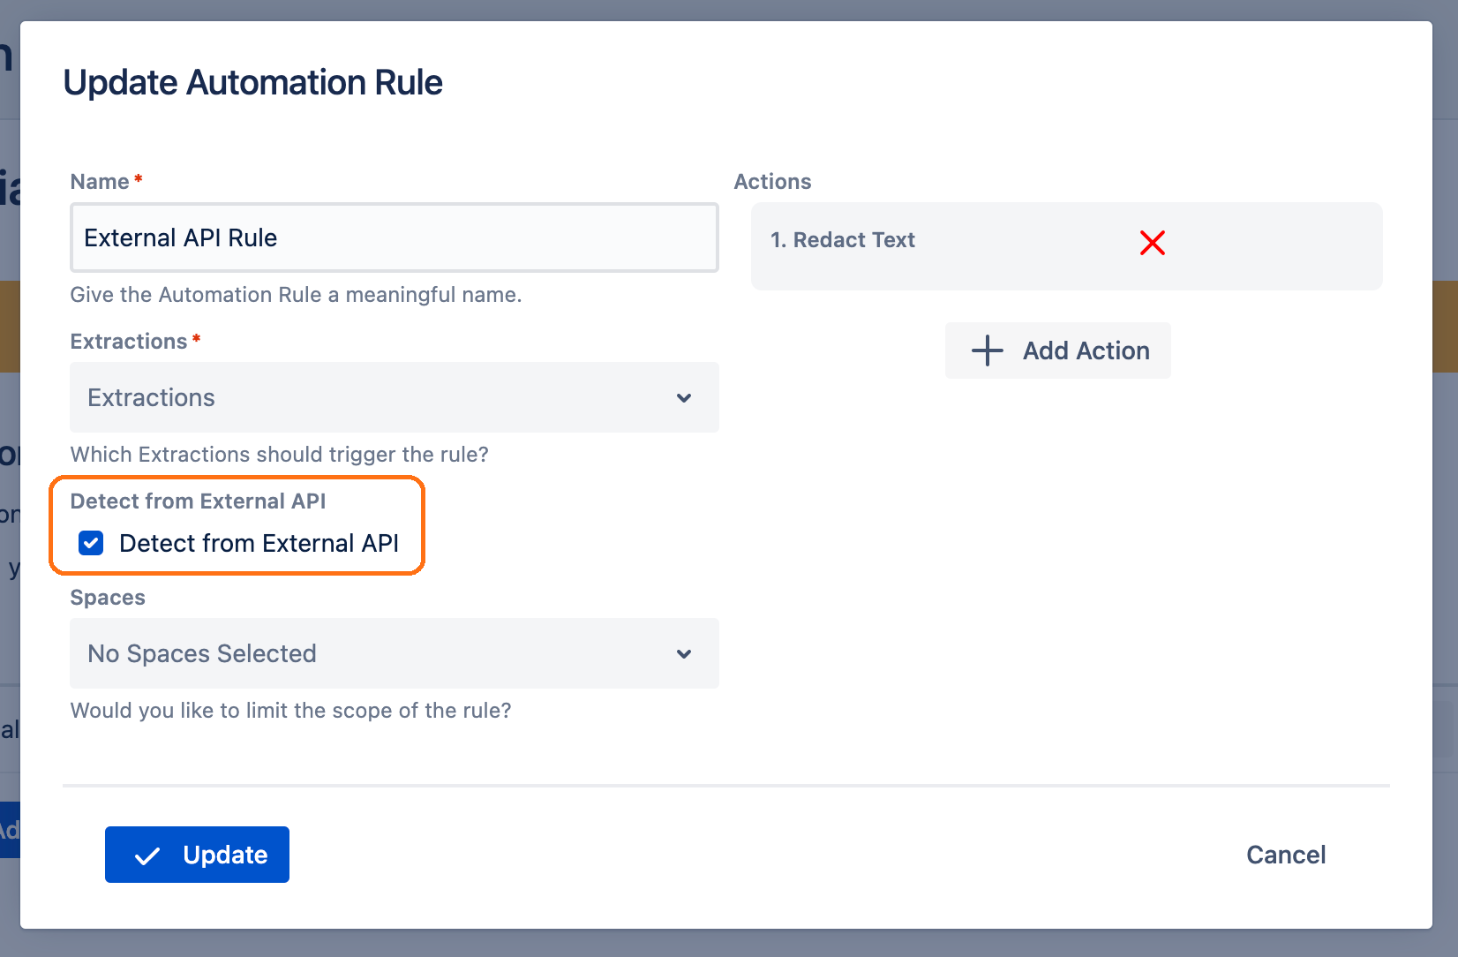Click the plus icon beside Add Action
The image size is (1458, 957).
point(987,350)
